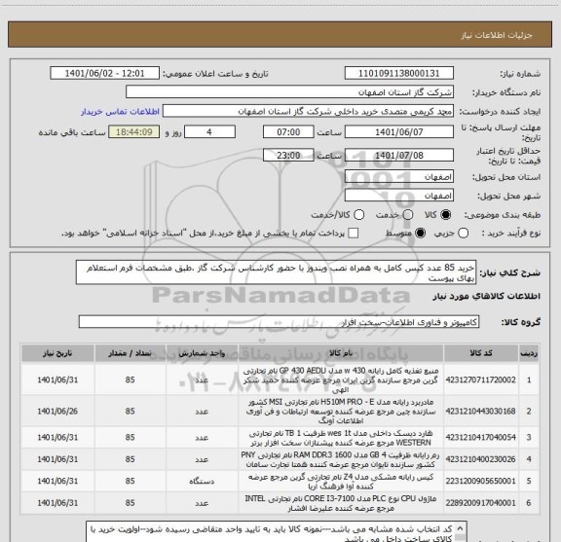Click the واحد شمارش column header

[202, 353]
